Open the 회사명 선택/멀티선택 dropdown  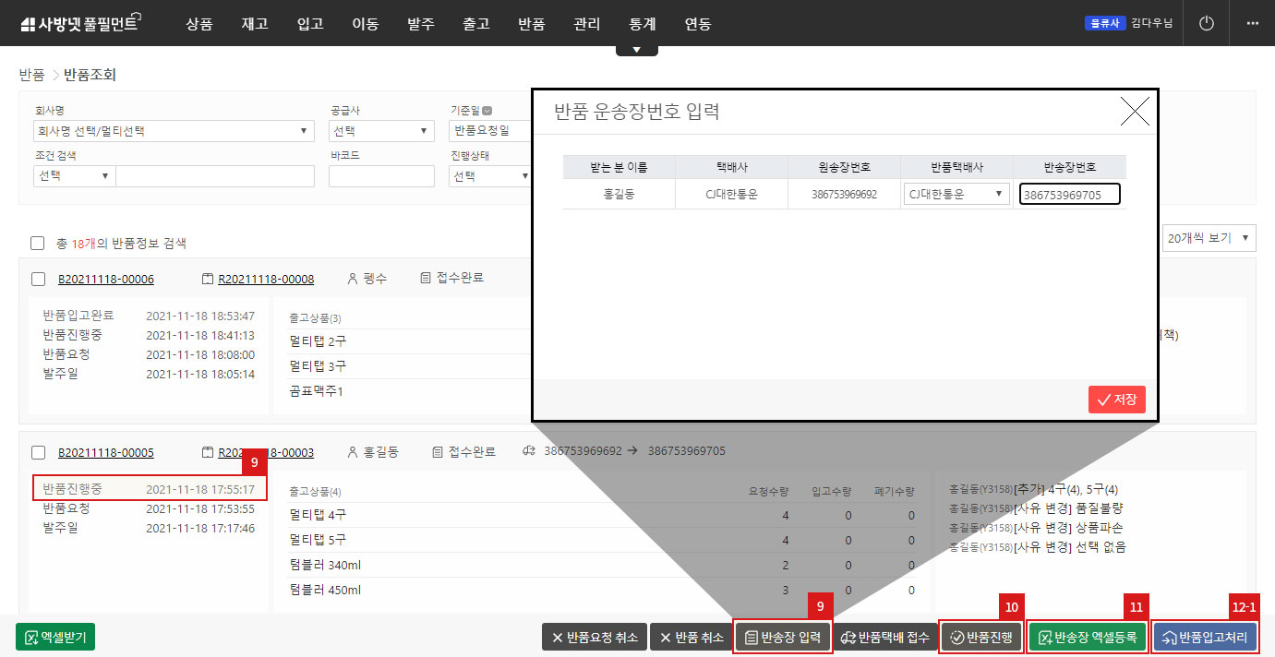174,130
